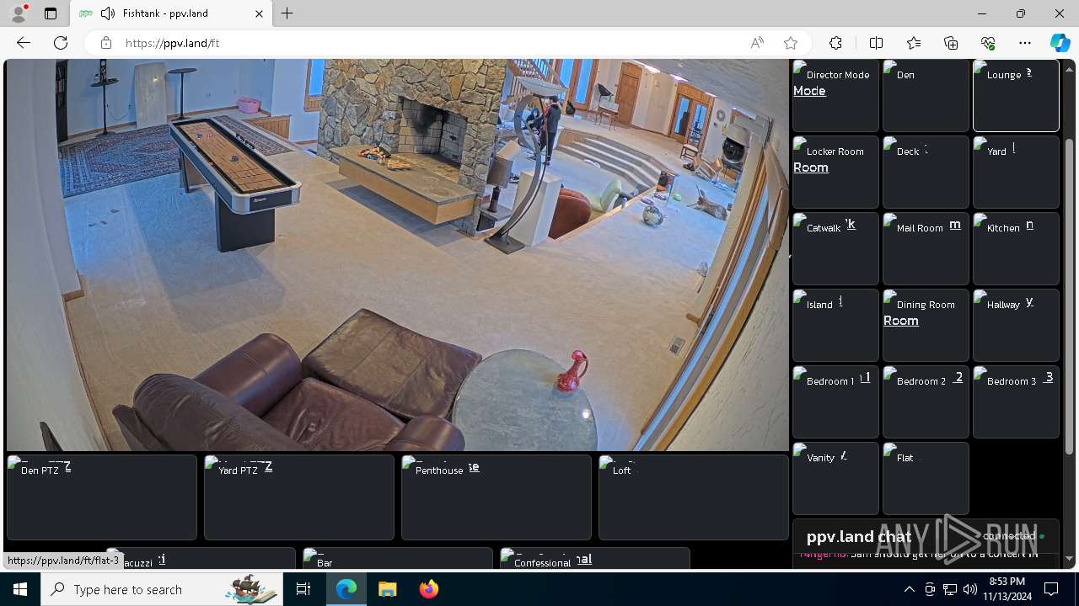Click the main Lounge video feed
The image size is (1079, 606).
[397, 254]
